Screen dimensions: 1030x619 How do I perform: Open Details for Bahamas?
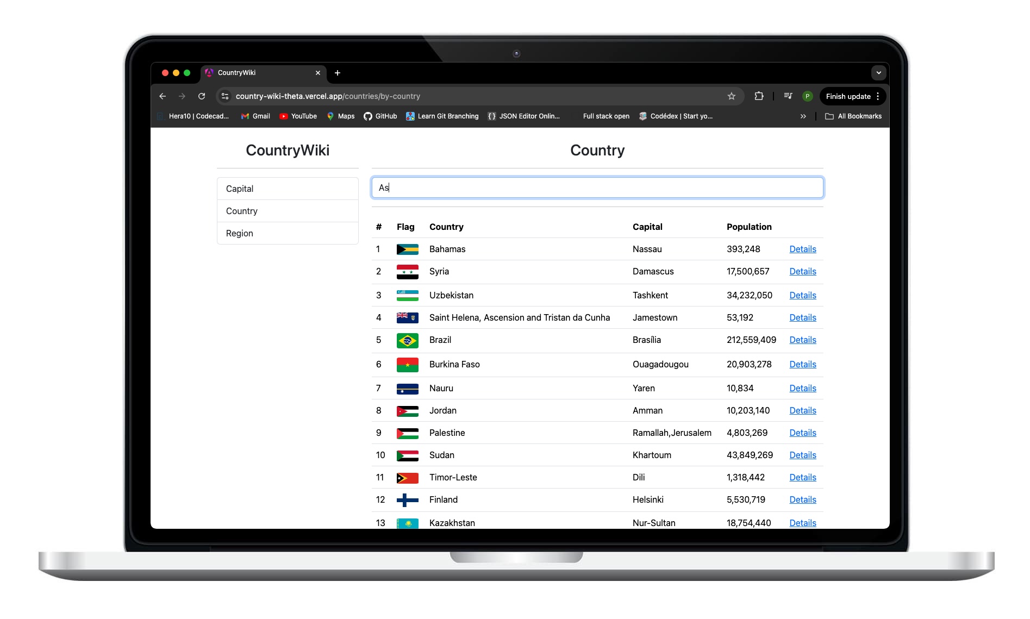pyautogui.click(x=803, y=249)
